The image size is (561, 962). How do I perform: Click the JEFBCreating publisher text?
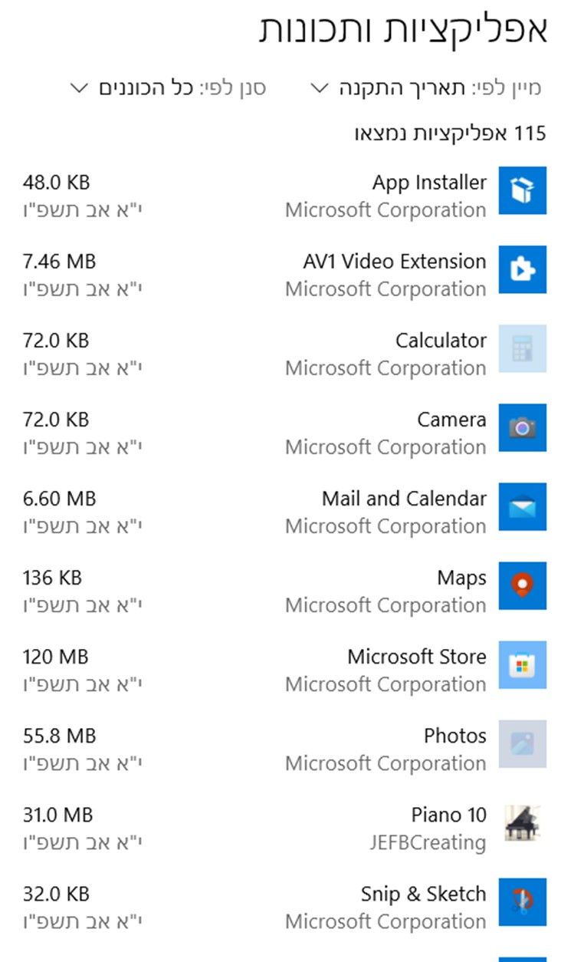tap(428, 842)
